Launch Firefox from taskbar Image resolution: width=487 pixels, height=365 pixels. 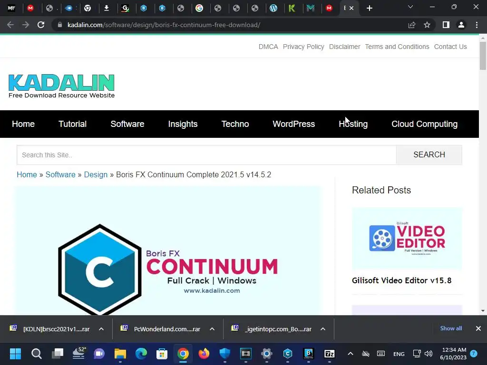pyautogui.click(x=204, y=354)
